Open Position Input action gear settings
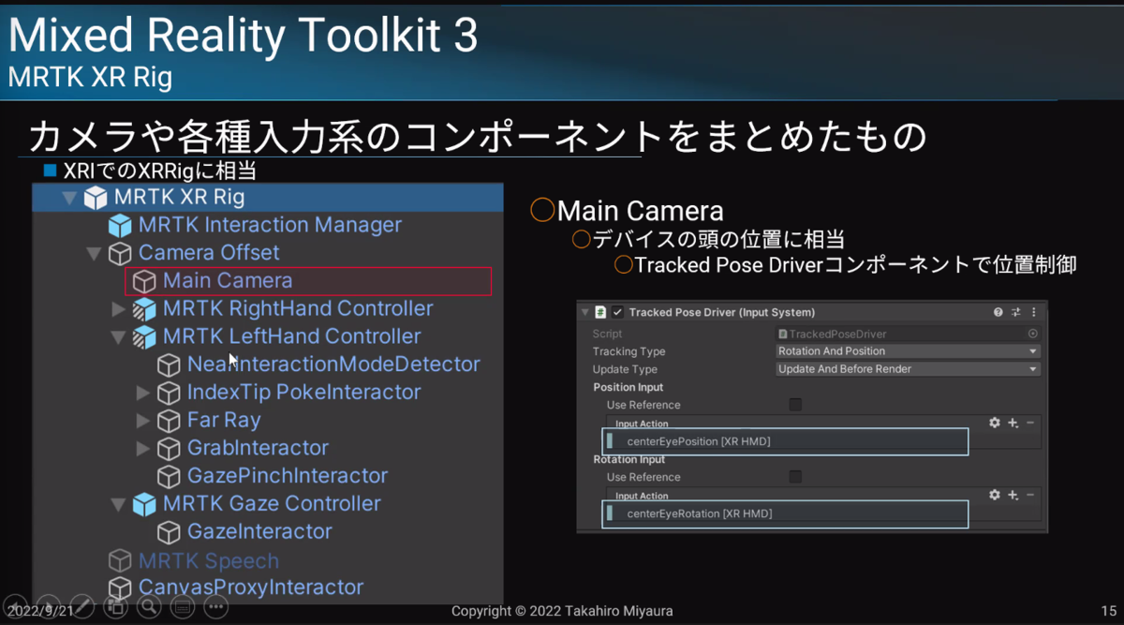 coord(995,424)
